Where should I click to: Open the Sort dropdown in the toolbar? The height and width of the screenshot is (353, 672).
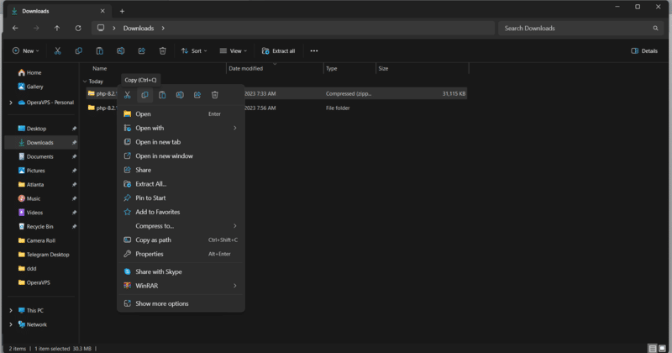194,50
